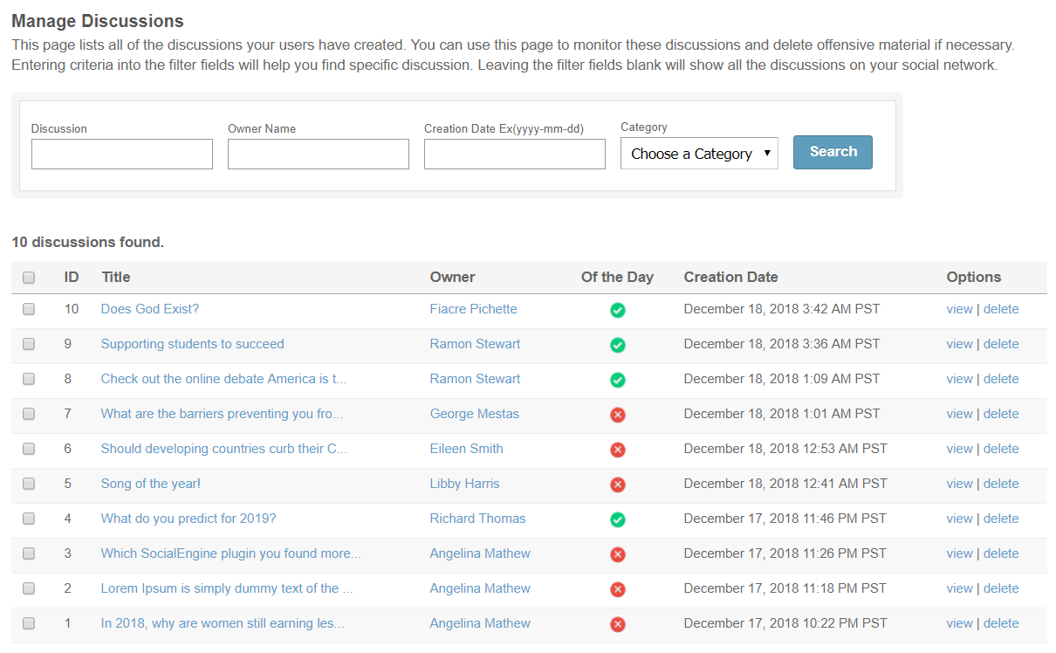Image resolution: width=1056 pixels, height=653 pixels.
Task: Click green checkmark for What do you predict for 2019?
Action: pos(617,519)
